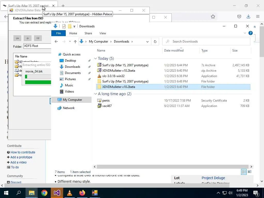Screen dimensions: 264x198
Task: Collapse the Today (5) group
Action: click(x=95, y=59)
